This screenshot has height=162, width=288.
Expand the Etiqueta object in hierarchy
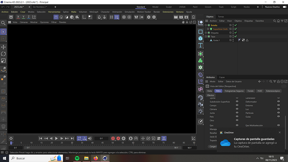point(206,33)
